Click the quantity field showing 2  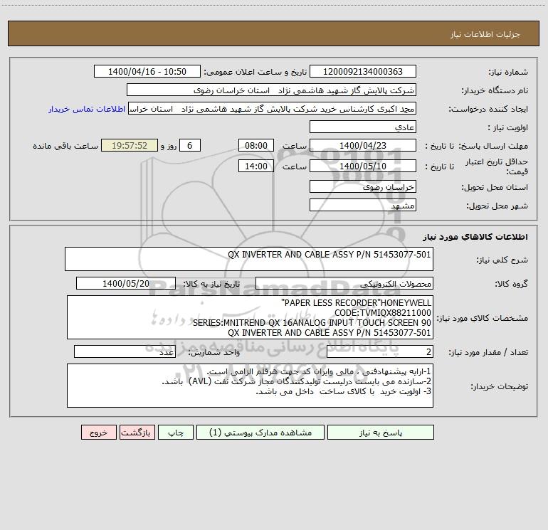[380, 351]
